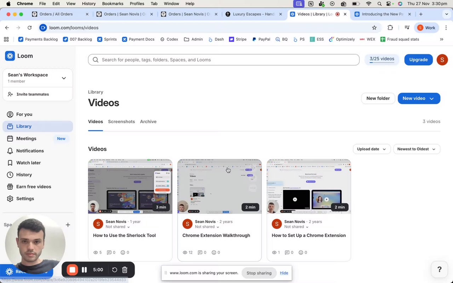Viewport: 453px width, 283px height.
Task: Add a new Space with the plus icon
Action: click(68, 225)
